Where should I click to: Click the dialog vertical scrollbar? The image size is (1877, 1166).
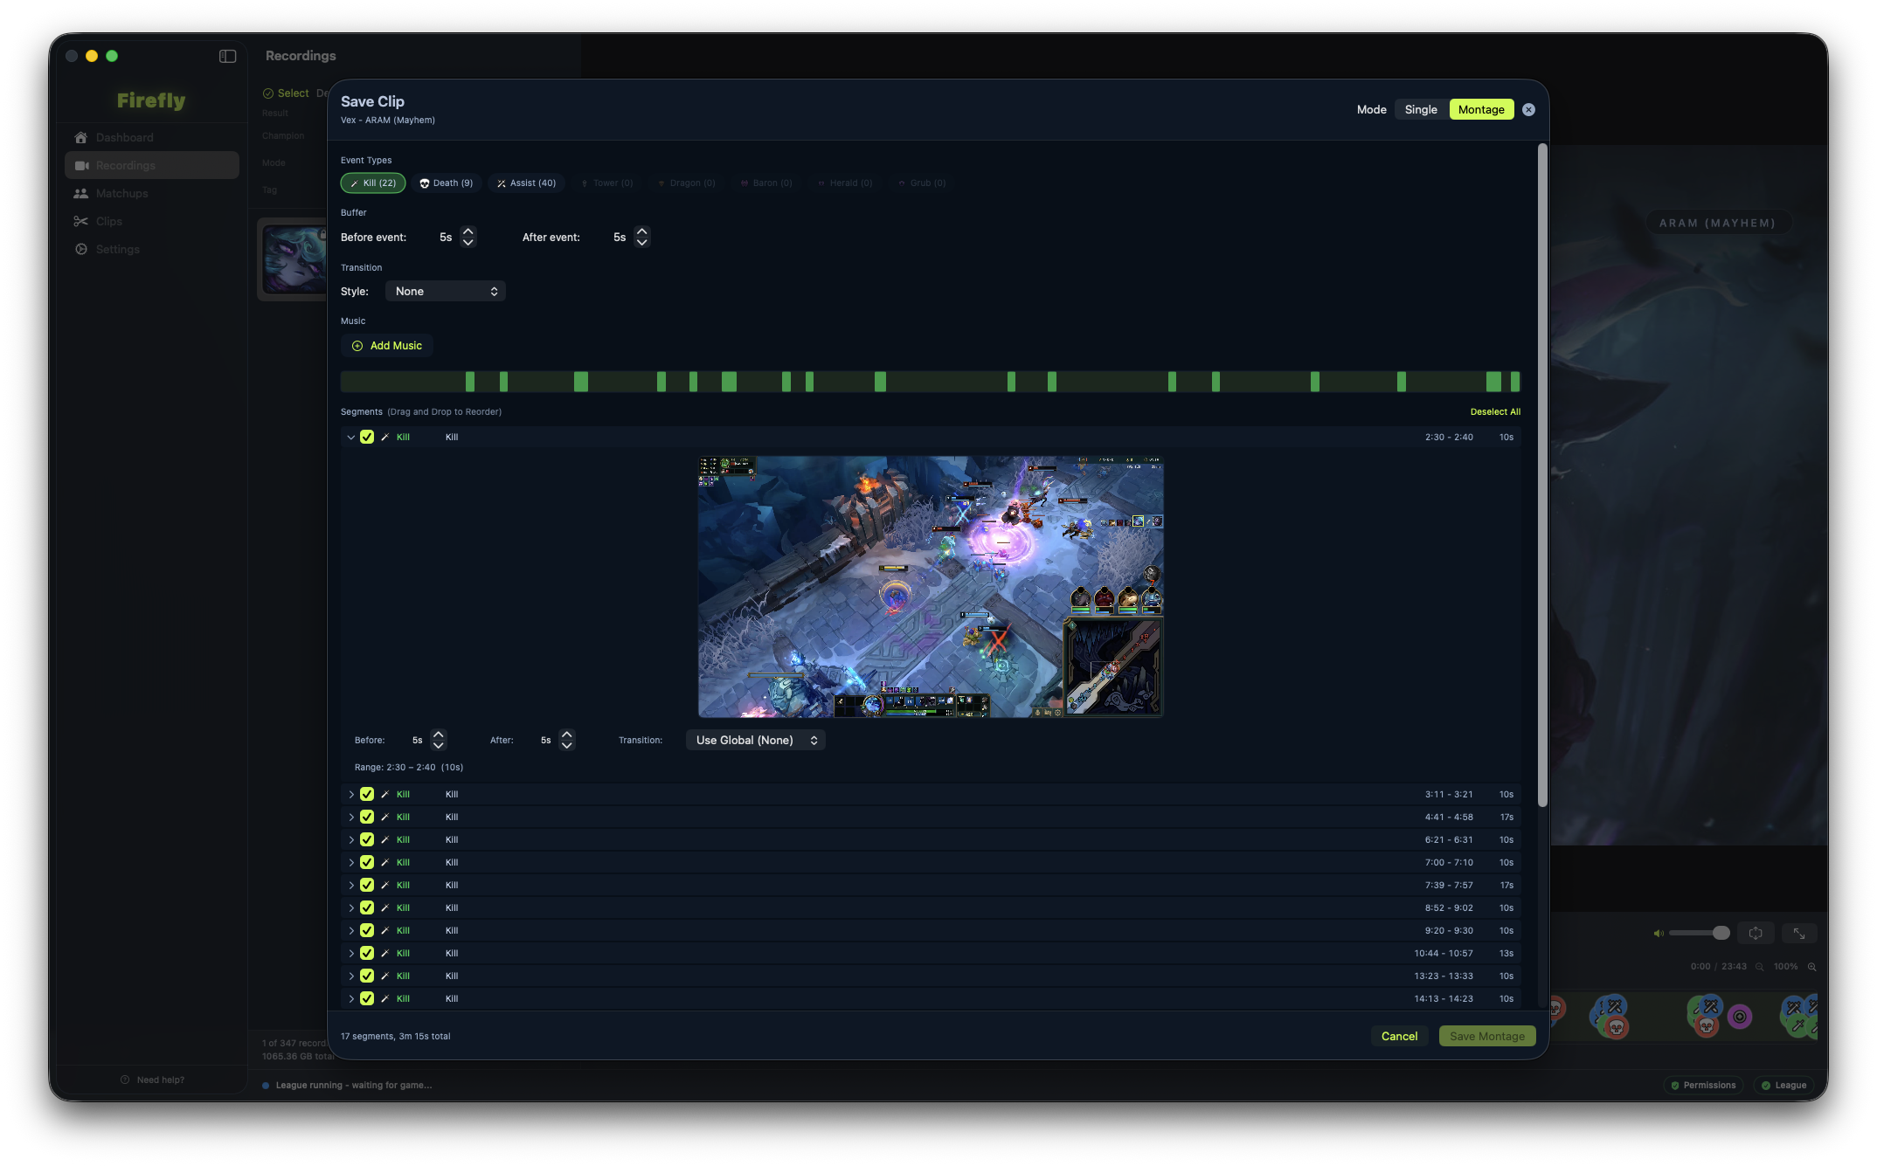(1542, 476)
